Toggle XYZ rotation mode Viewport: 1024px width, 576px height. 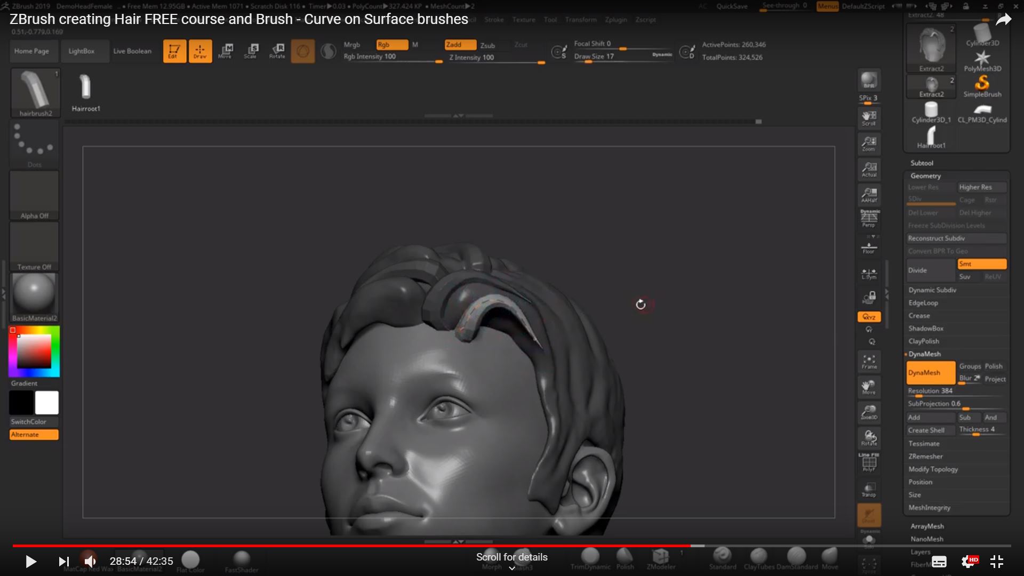point(869,317)
